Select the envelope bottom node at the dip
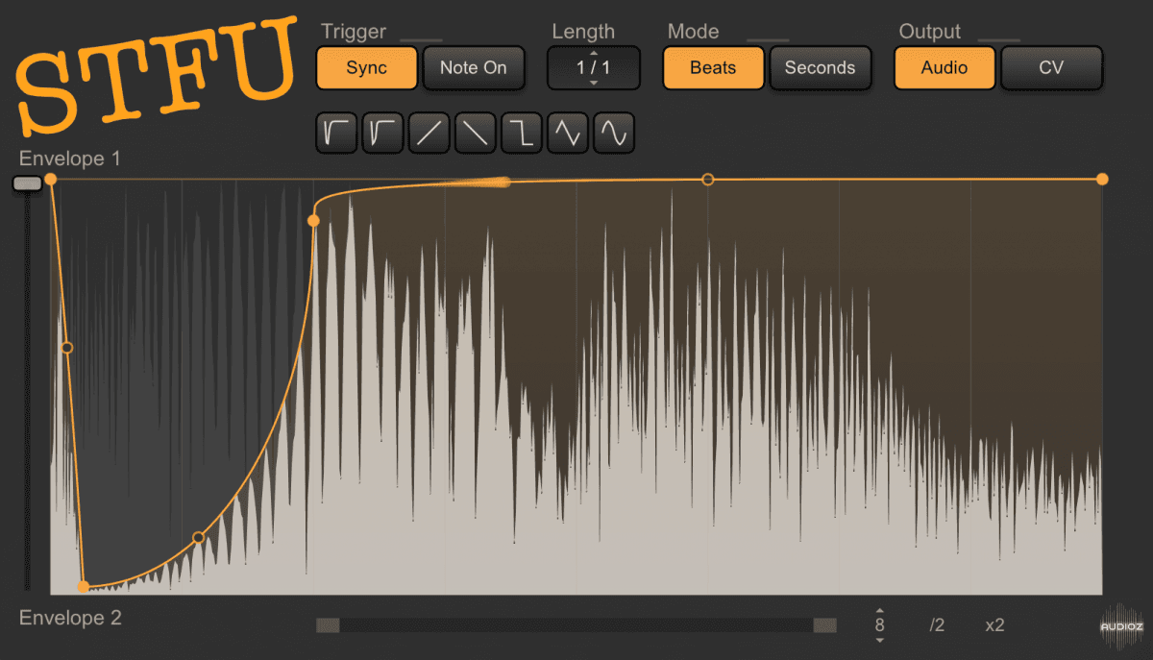 coord(84,586)
